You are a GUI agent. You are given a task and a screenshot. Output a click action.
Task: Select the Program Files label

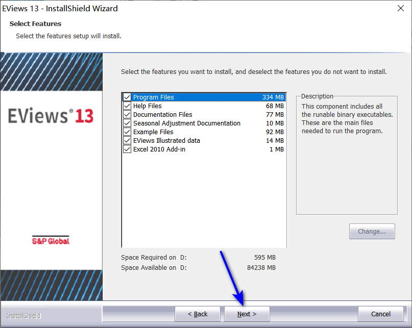[154, 97]
